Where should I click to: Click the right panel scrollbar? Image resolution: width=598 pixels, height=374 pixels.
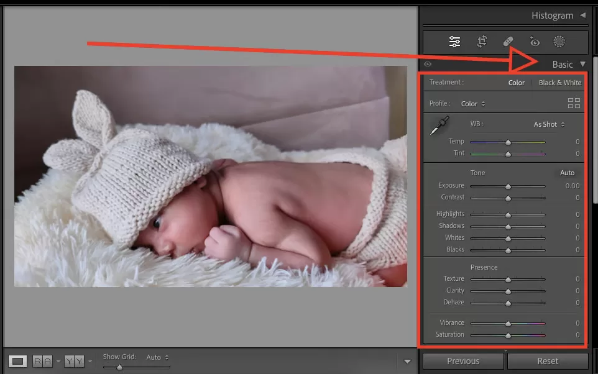[x=596, y=130]
